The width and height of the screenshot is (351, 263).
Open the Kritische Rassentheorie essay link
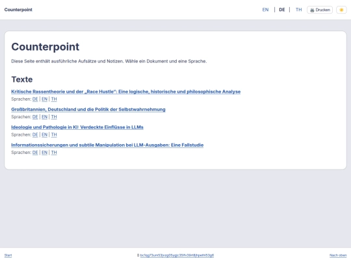[x=126, y=92]
